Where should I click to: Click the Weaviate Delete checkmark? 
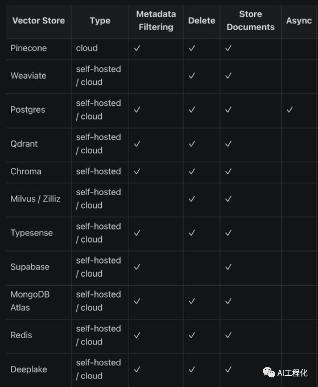(x=192, y=75)
